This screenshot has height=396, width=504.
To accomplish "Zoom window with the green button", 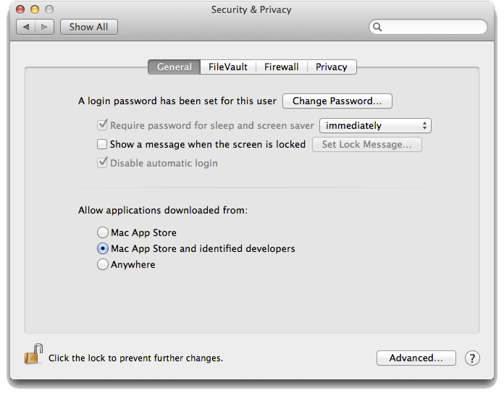I will click(49, 9).
